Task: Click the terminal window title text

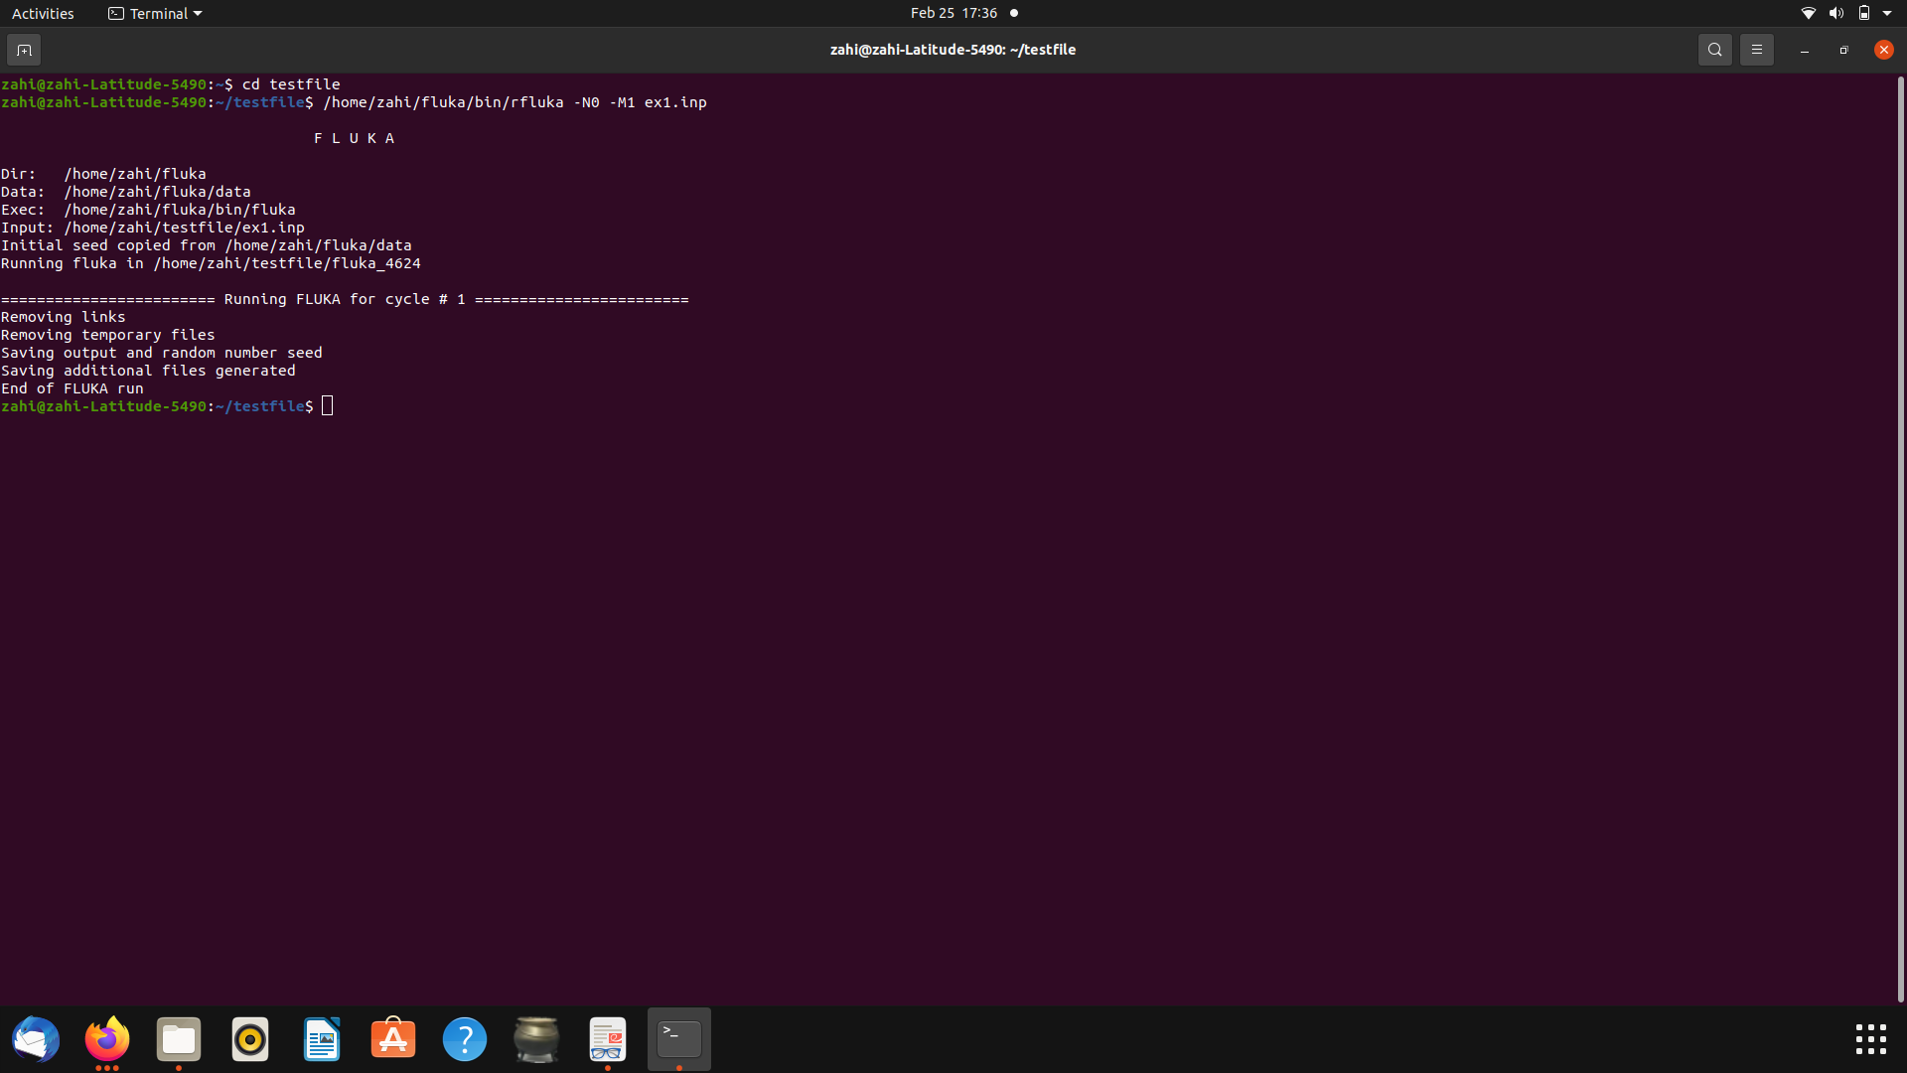Action: pyautogui.click(x=953, y=50)
